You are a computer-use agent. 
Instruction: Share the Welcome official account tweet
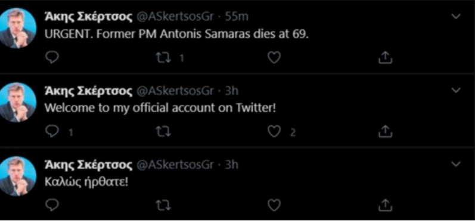tap(386, 132)
